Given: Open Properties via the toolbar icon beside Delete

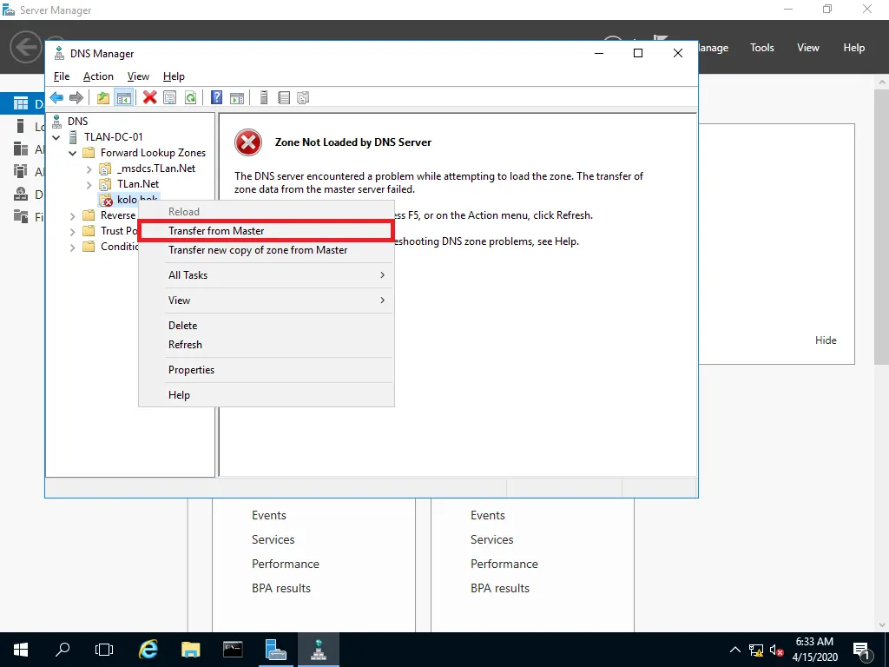Looking at the screenshot, I should pos(169,97).
